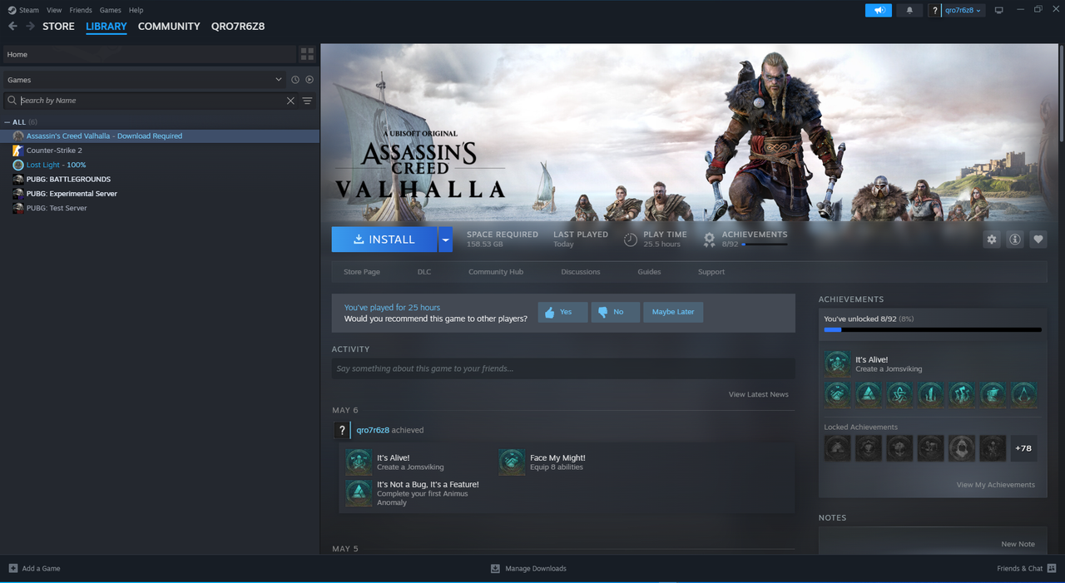1065x583 pixels.
Task: Open the Friends & Chat icon
Action: pyautogui.click(x=1052, y=569)
